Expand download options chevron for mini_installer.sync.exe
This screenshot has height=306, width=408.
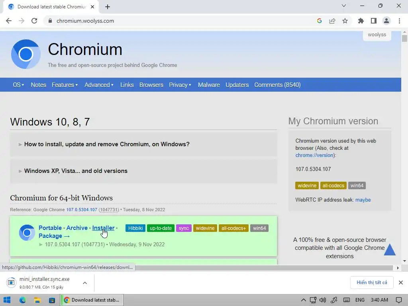point(85,283)
